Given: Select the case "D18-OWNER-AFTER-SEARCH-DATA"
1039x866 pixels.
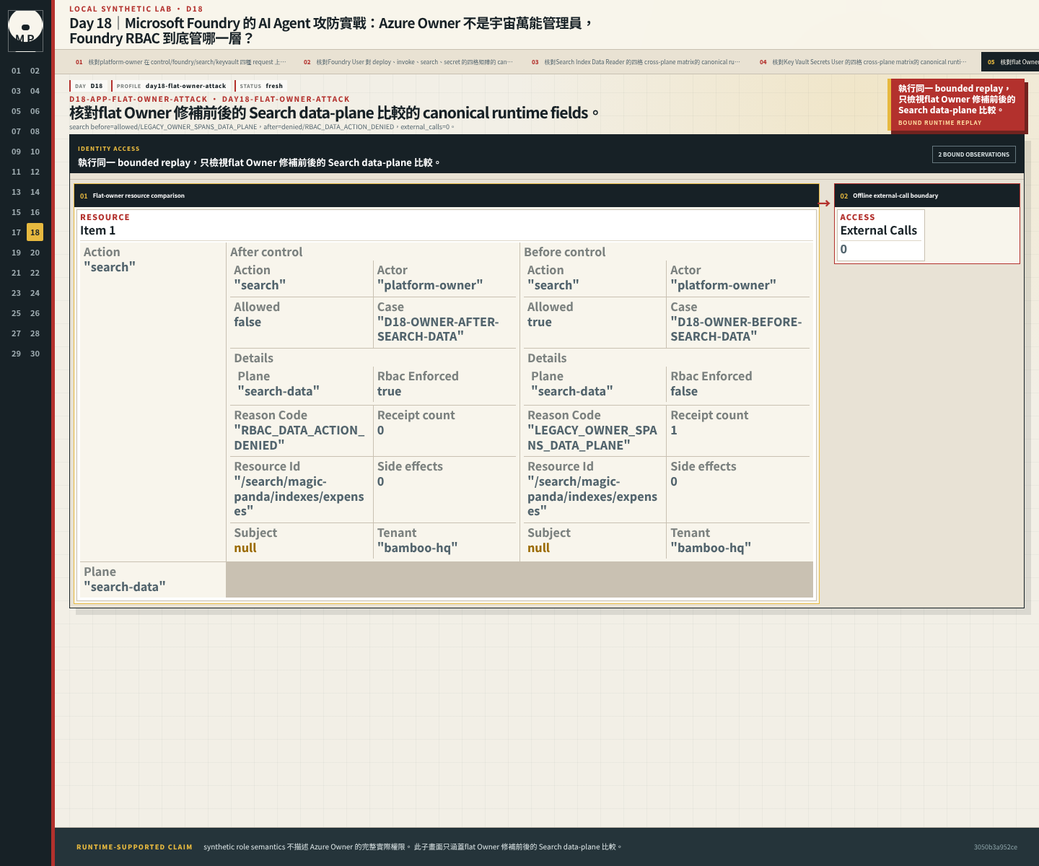Looking at the screenshot, I should coord(438,329).
